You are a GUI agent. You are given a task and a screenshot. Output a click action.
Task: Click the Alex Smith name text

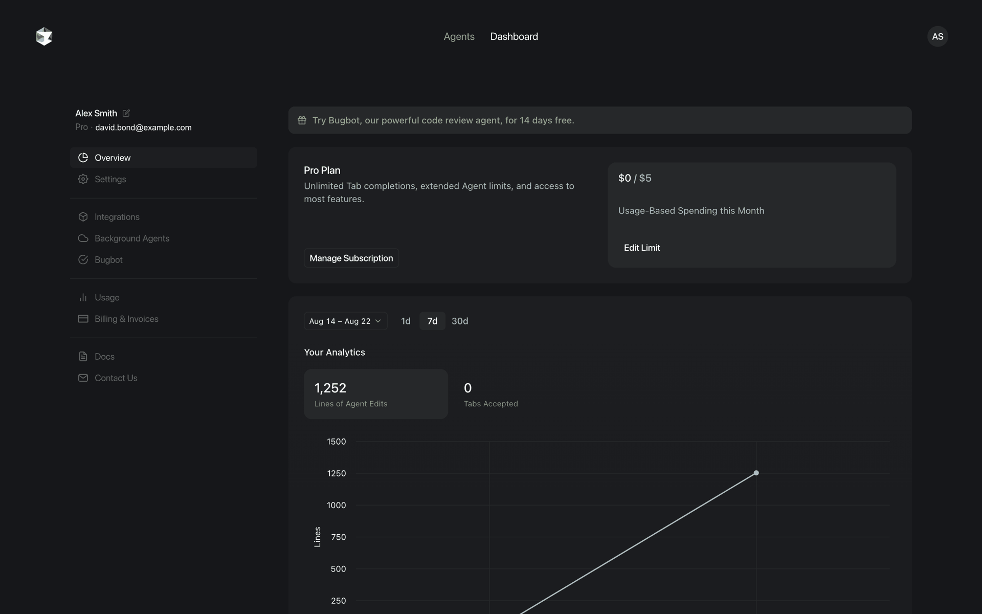point(96,113)
